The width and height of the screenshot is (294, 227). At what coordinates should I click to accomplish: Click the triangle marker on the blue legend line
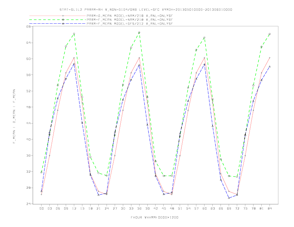click(63, 24)
